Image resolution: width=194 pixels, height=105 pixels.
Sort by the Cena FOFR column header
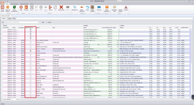pyautogui.click(x=7, y=28)
